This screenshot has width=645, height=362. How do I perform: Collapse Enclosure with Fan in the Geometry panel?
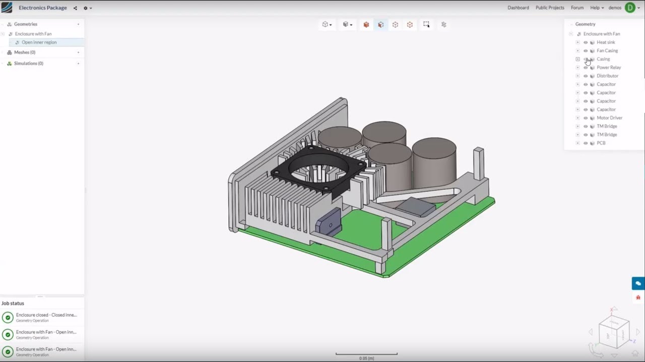(571, 34)
